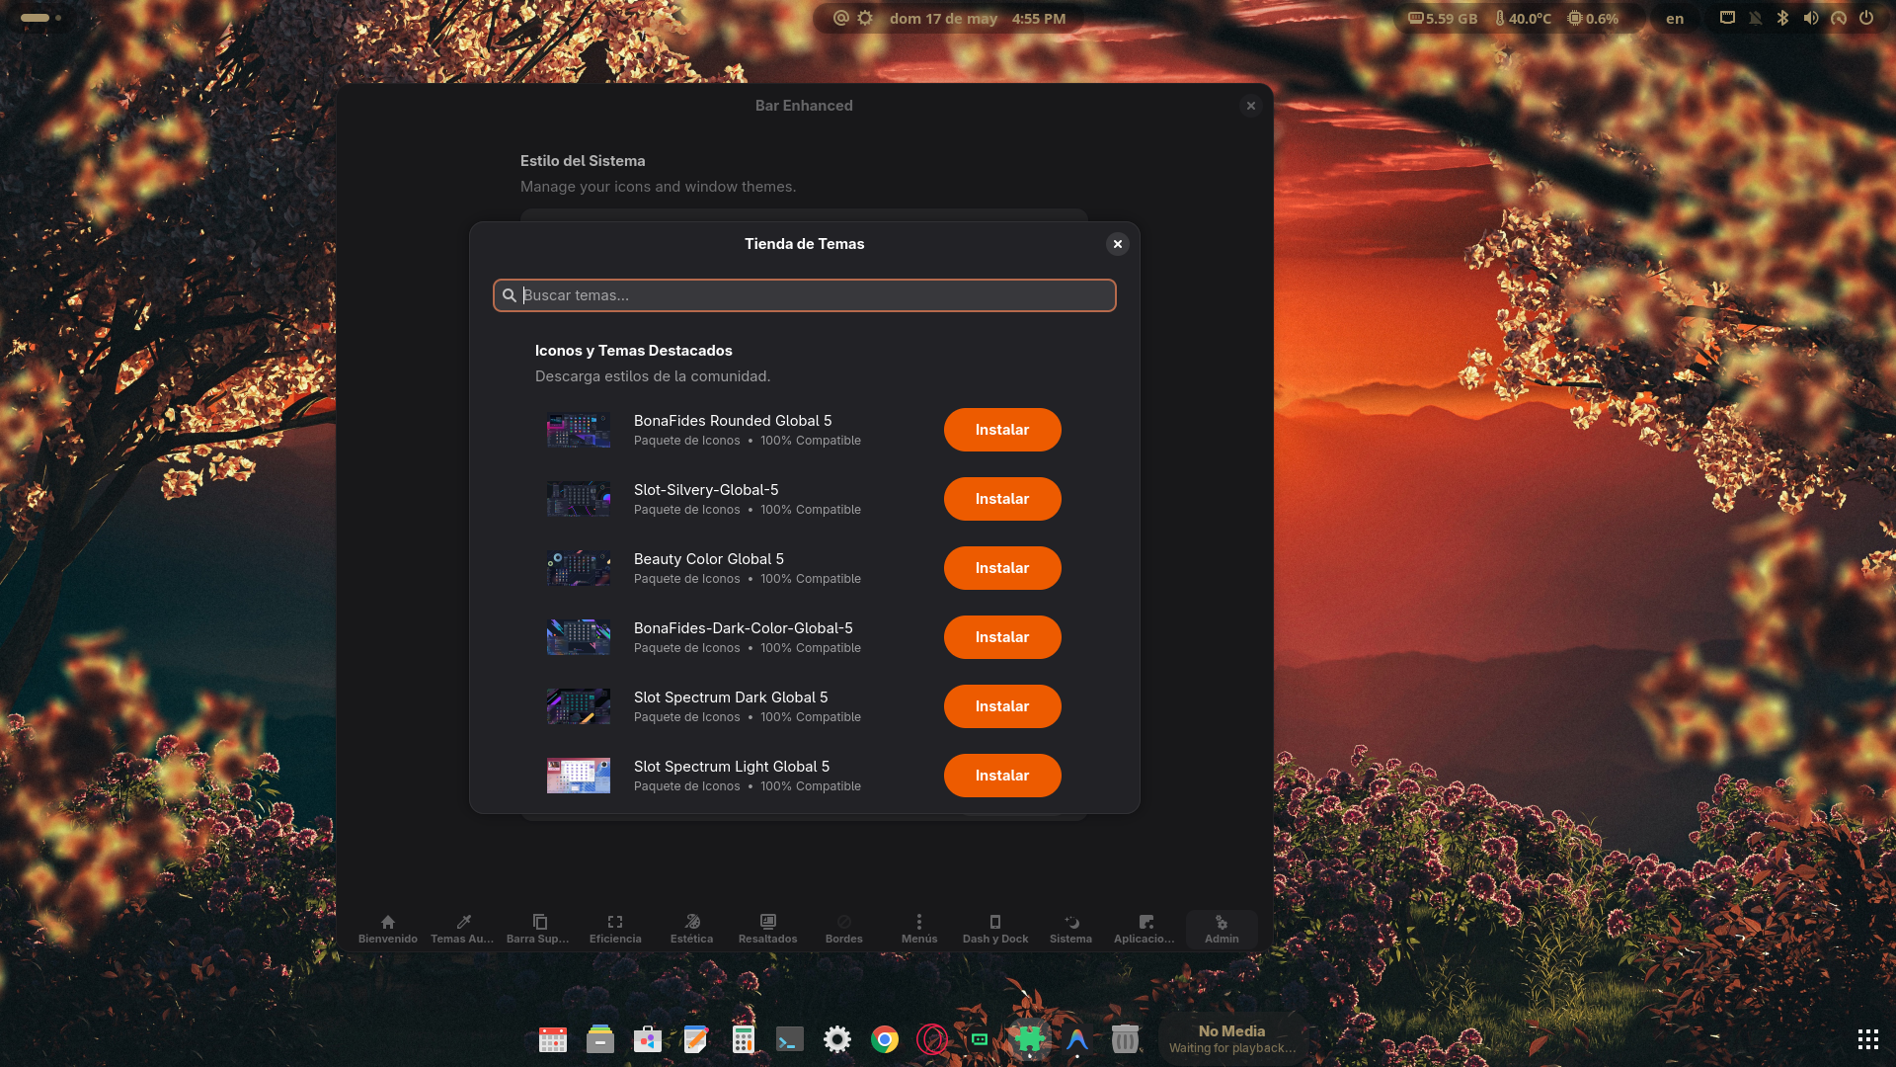1896x1067 pixels.
Task: Open the Calendar app in the dock
Action: click(x=553, y=1039)
